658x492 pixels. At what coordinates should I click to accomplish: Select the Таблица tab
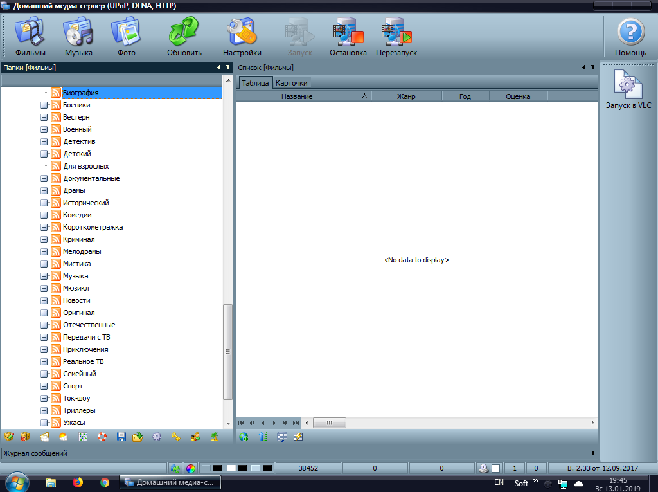tap(255, 83)
